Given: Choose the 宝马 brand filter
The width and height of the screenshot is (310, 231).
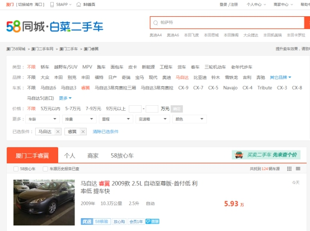Looking at the screenshot, I should pyautogui.click(x=139, y=77).
